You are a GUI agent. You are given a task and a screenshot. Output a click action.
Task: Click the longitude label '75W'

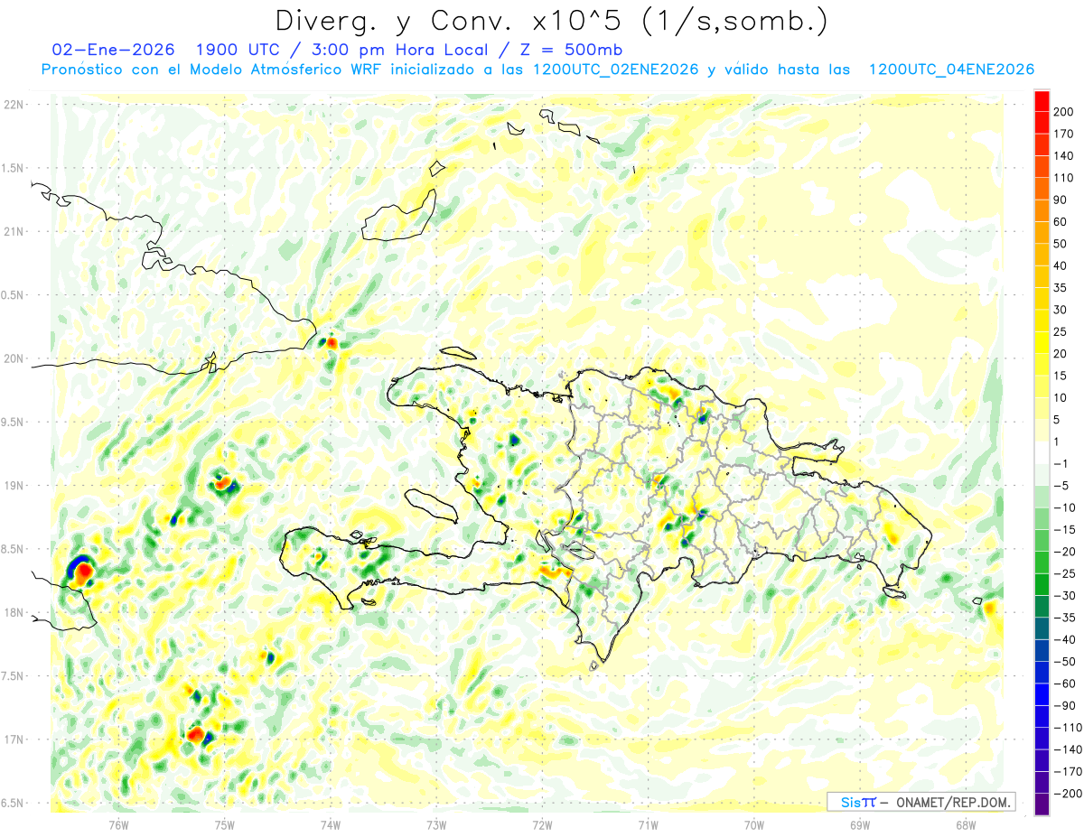(225, 823)
